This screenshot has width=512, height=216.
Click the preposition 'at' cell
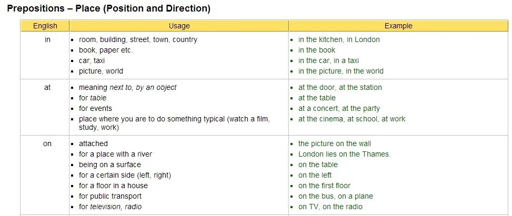[x=47, y=87]
